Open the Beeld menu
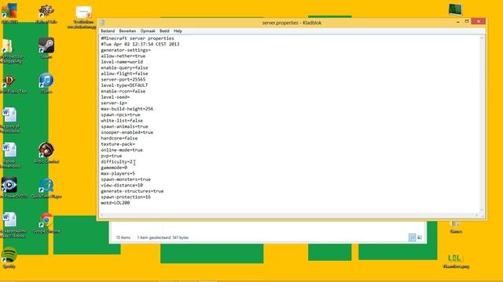The width and height of the screenshot is (503, 282). [x=164, y=31]
